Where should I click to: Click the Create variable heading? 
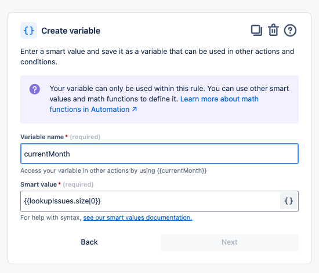pos(71,31)
